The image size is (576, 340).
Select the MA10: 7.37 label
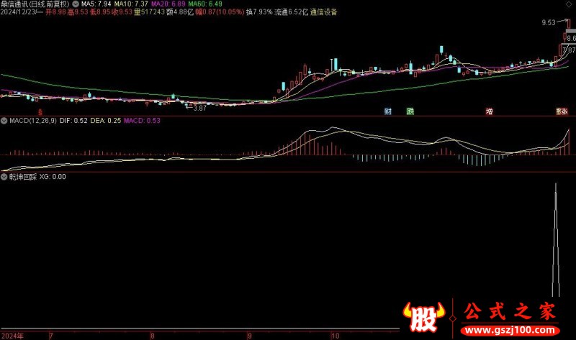coord(131,4)
